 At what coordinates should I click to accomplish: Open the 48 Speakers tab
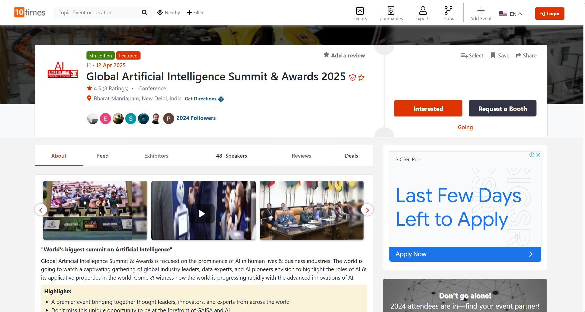point(231,156)
